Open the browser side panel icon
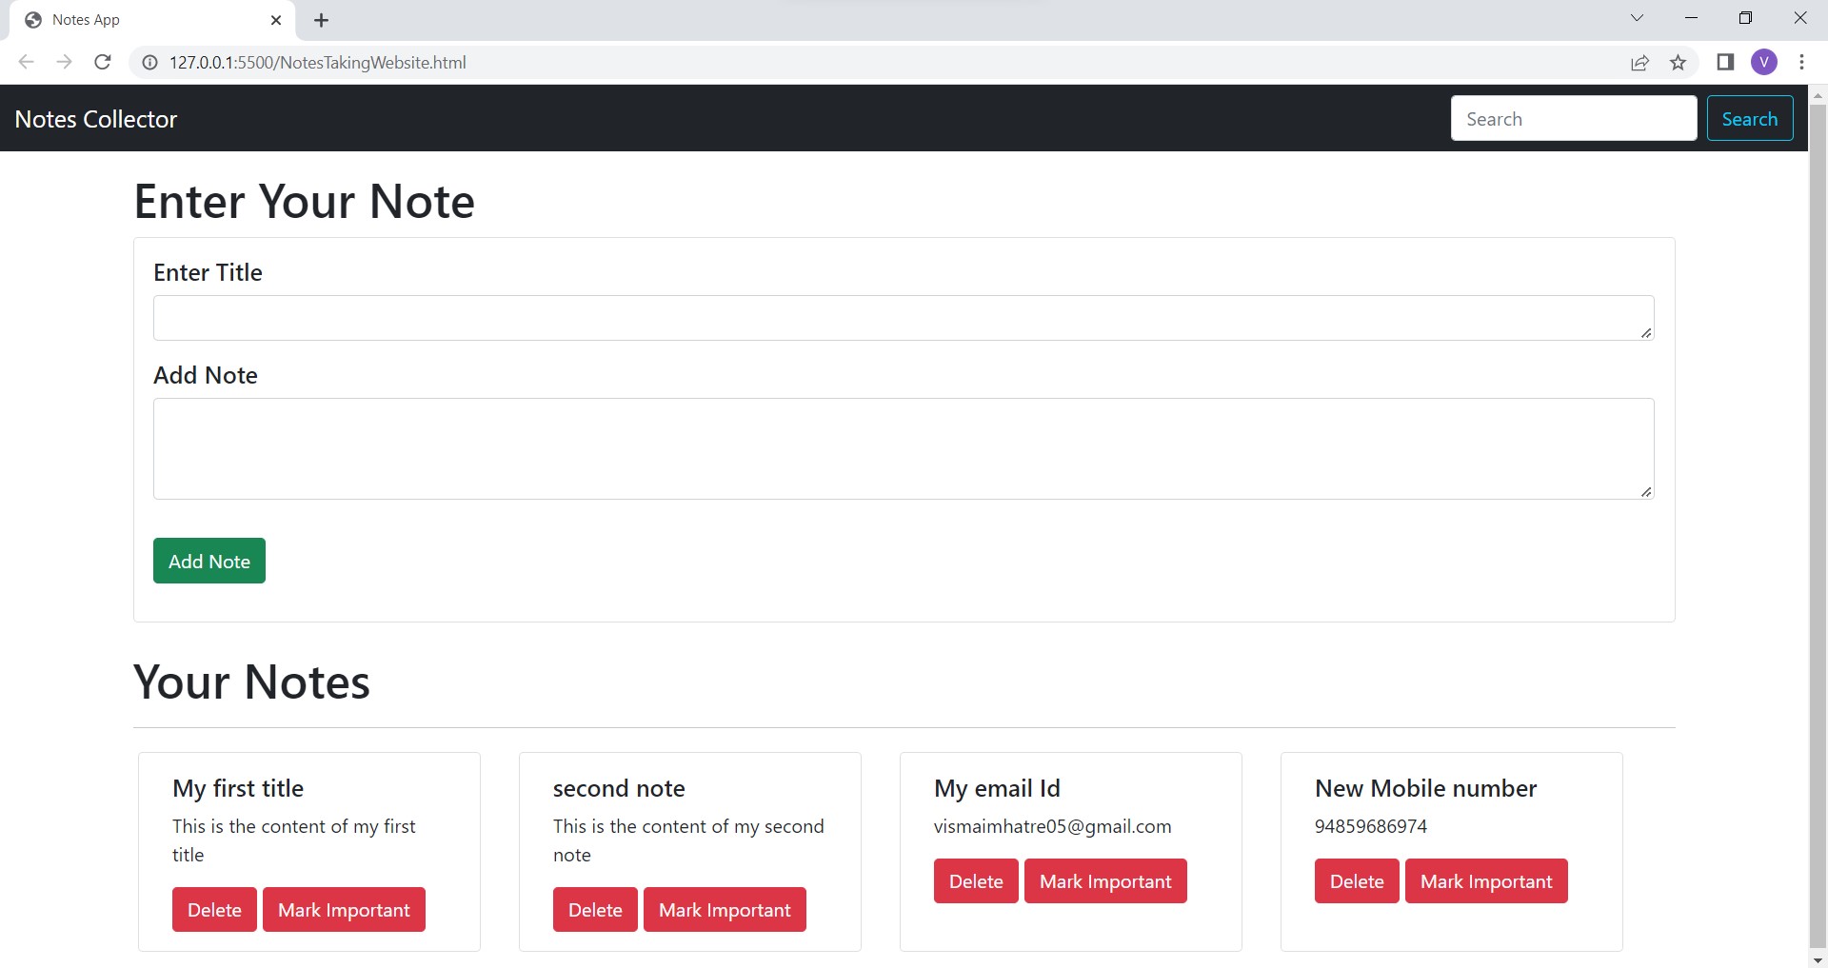 (x=1724, y=62)
